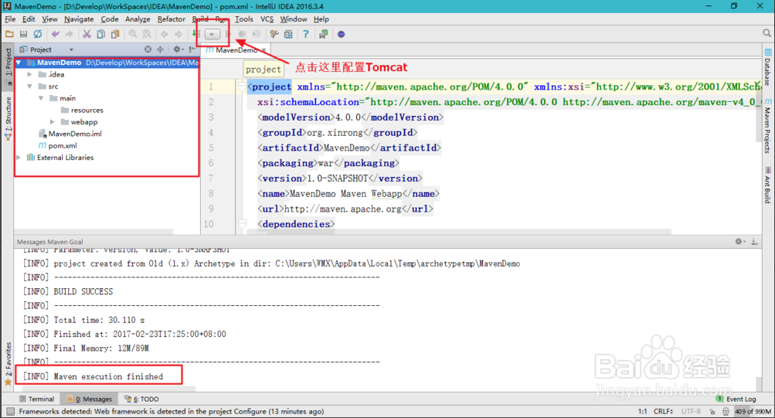Click the Open folder toolbar icon
The height and width of the screenshot is (418, 775).
[x=9, y=34]
